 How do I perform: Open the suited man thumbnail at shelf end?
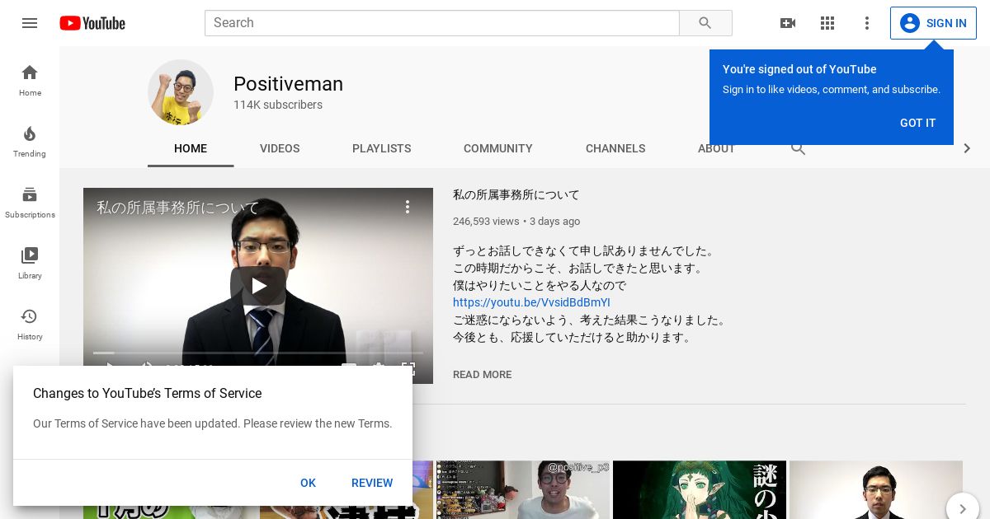coord(876,489)
